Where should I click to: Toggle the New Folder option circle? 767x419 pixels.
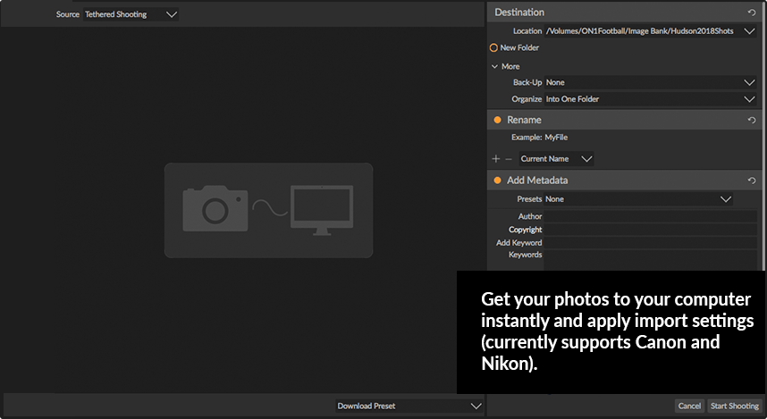point(493,48)
